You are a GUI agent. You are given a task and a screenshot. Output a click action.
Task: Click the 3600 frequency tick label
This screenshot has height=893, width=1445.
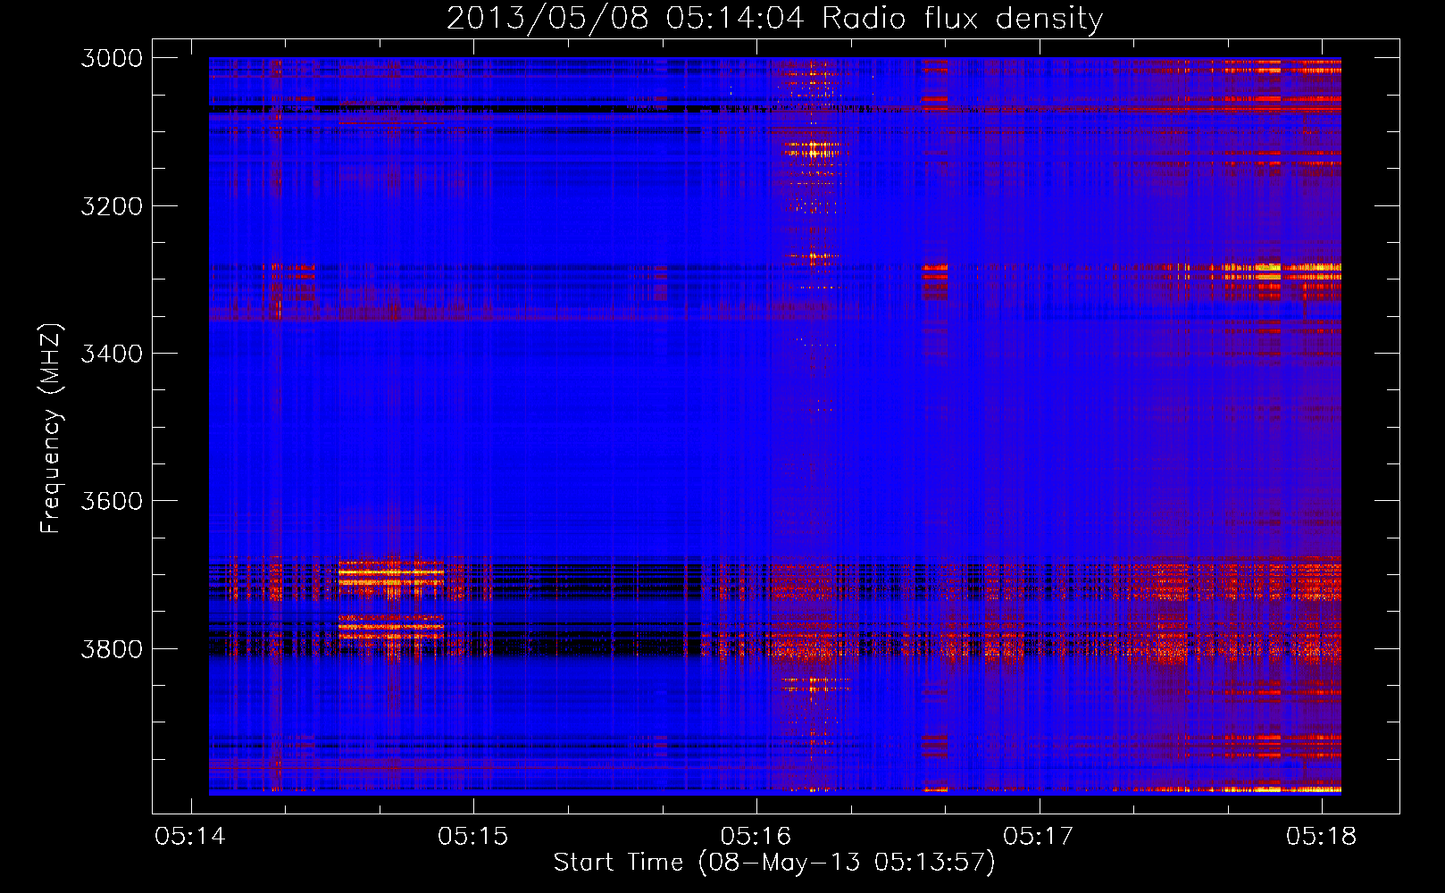112,501
